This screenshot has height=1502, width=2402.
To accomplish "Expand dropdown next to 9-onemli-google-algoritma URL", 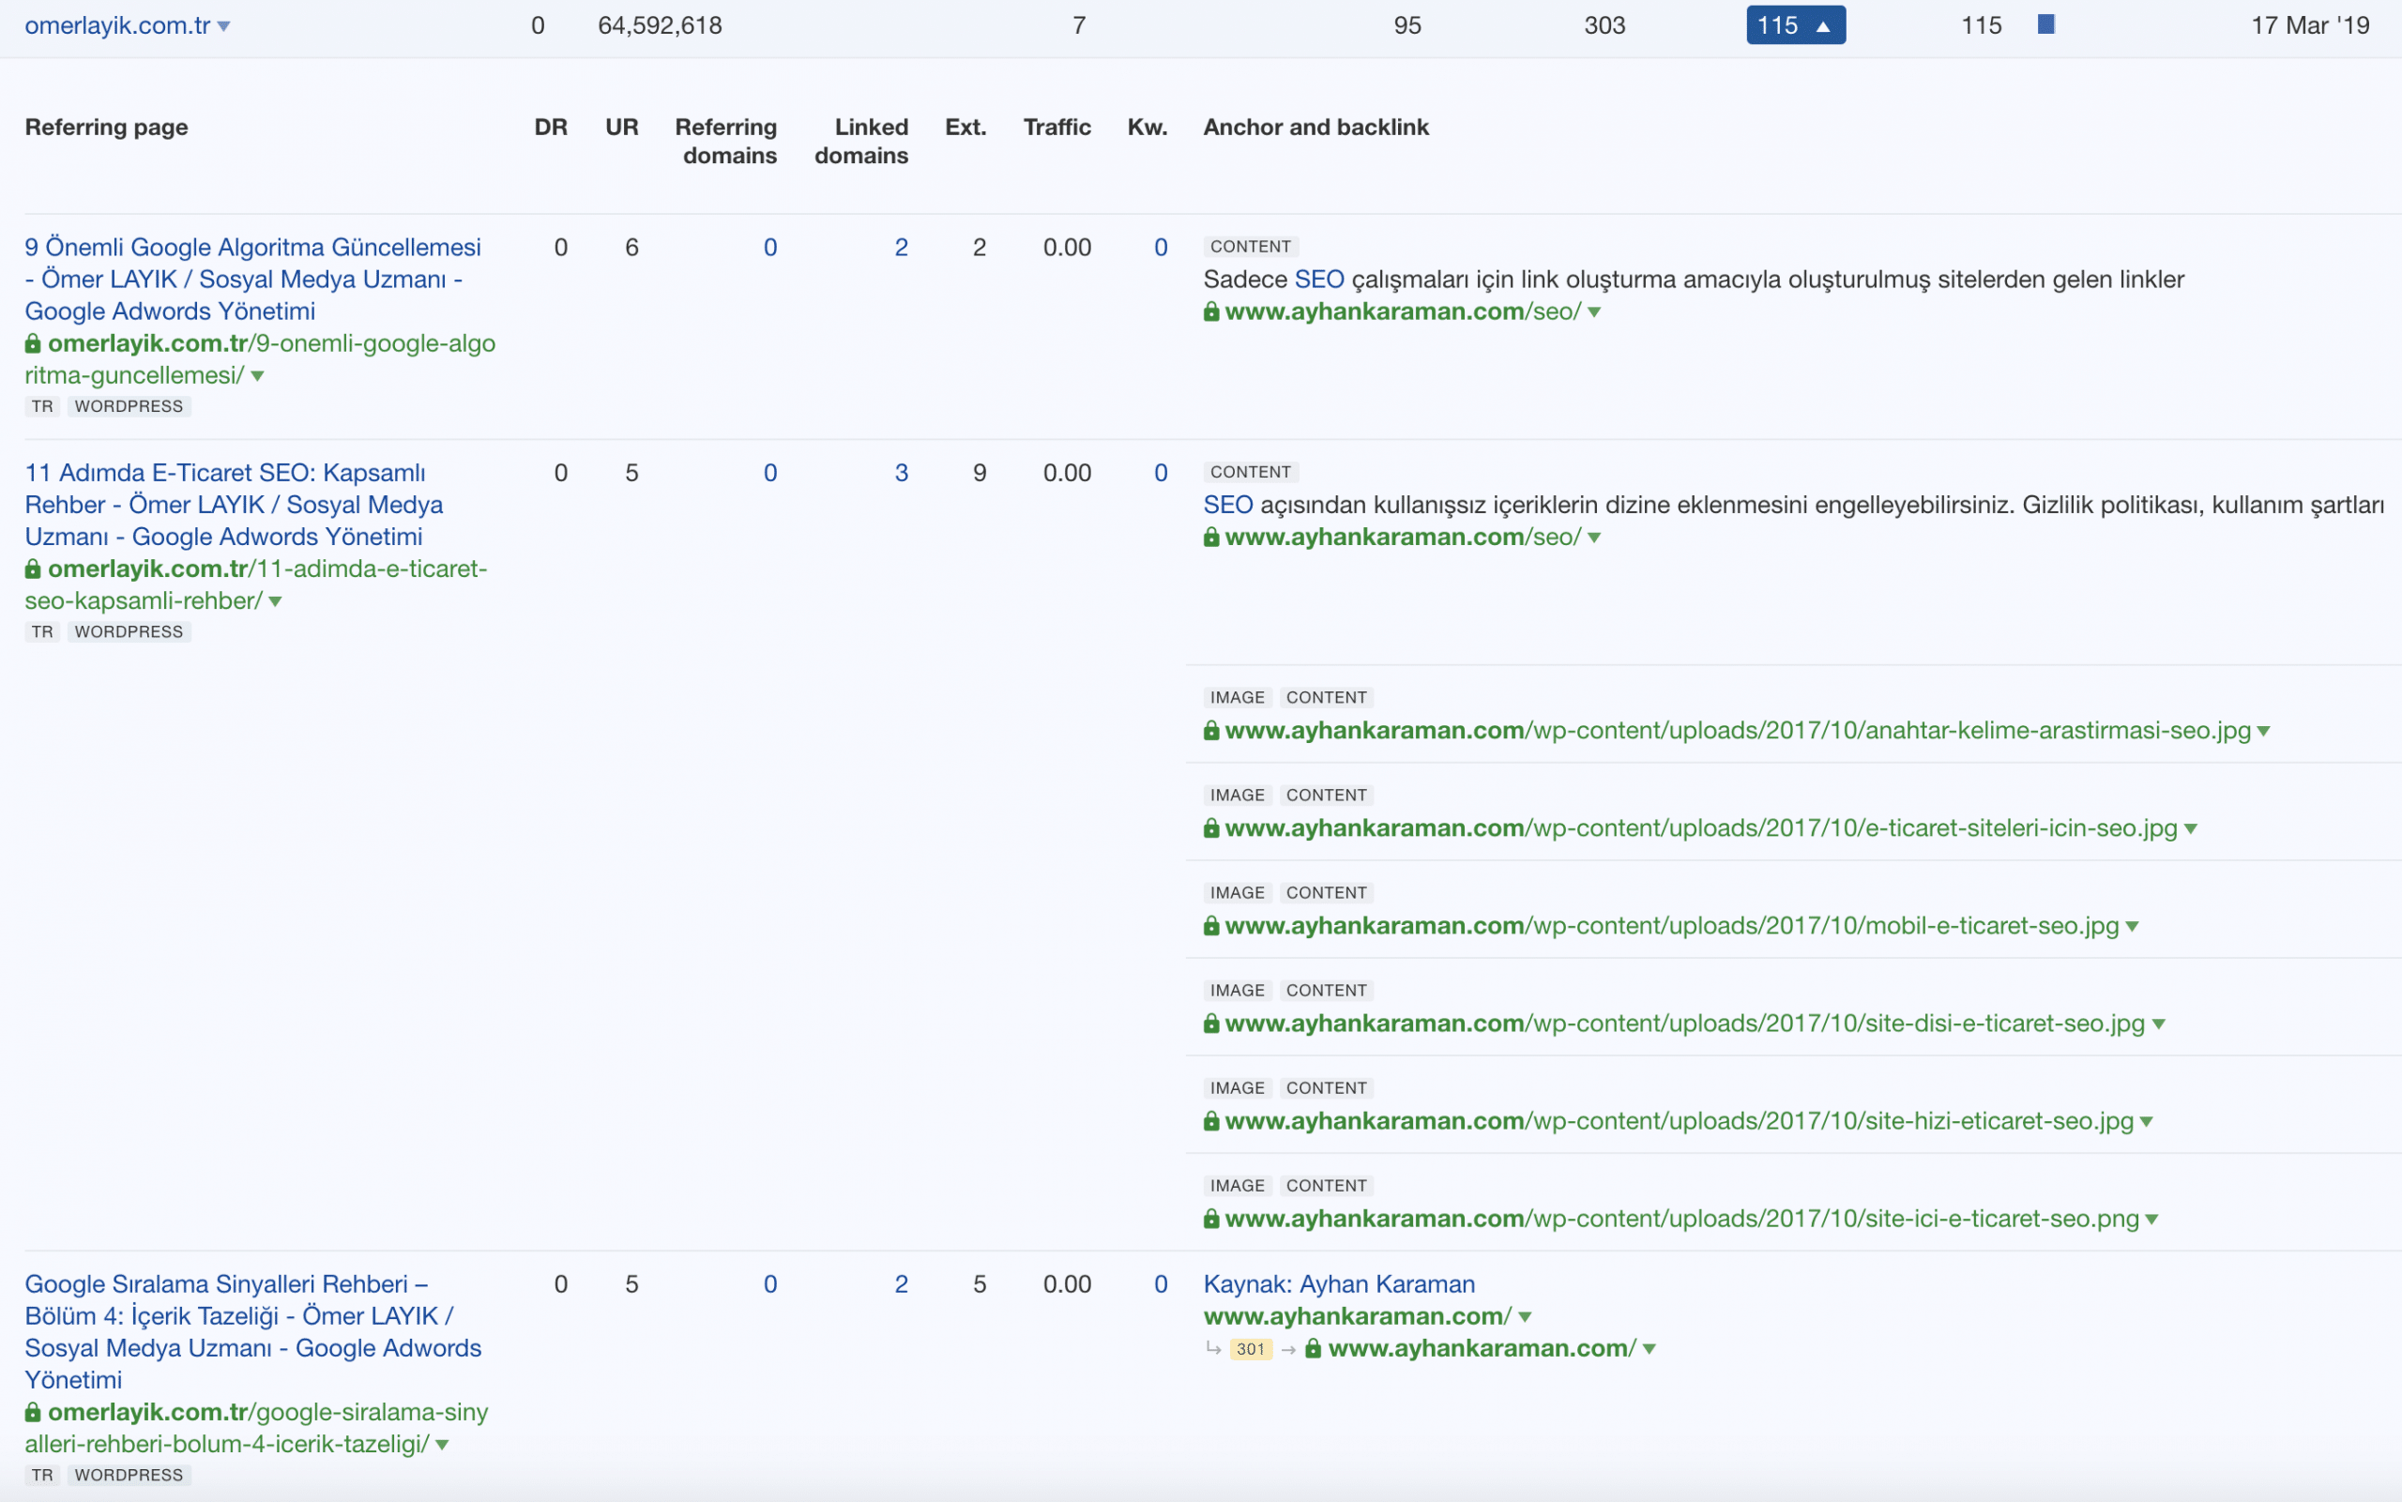I will coord(257,376).
